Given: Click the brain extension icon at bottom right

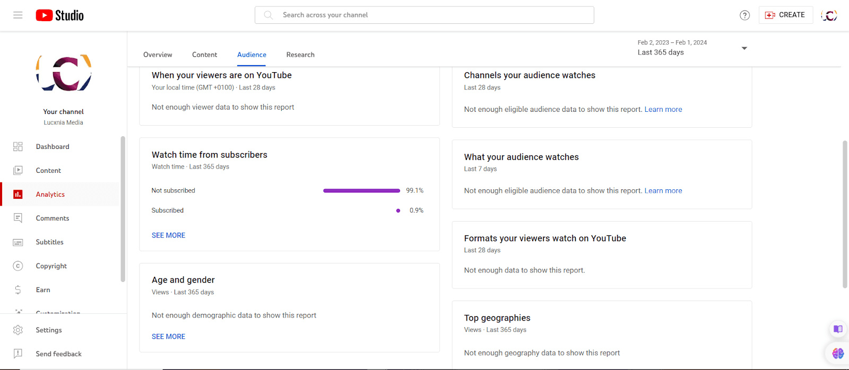Looking at the screenshot, I should (x=838, y=354).
